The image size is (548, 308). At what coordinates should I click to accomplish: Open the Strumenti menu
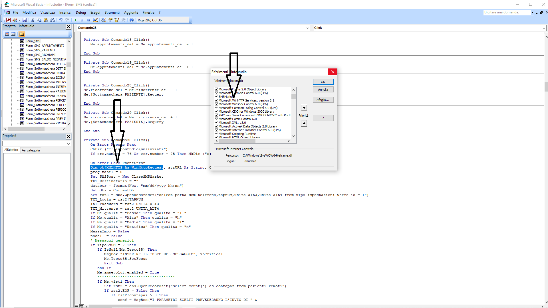point(112,13)
